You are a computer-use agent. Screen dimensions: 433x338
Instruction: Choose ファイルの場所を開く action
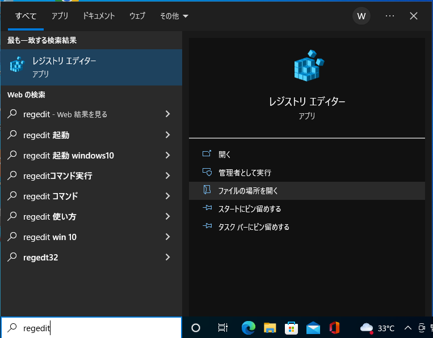pos(307,191)
